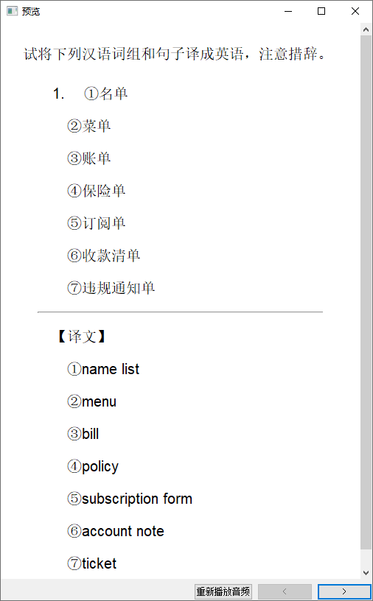Minimize the 预览 window
The width and height of the screenshot is (373, 601).
[x=288, y=11]
